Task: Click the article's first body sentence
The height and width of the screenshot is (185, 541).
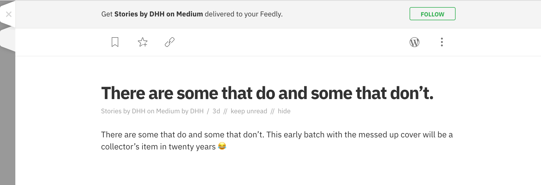Action: coord(182,135)
